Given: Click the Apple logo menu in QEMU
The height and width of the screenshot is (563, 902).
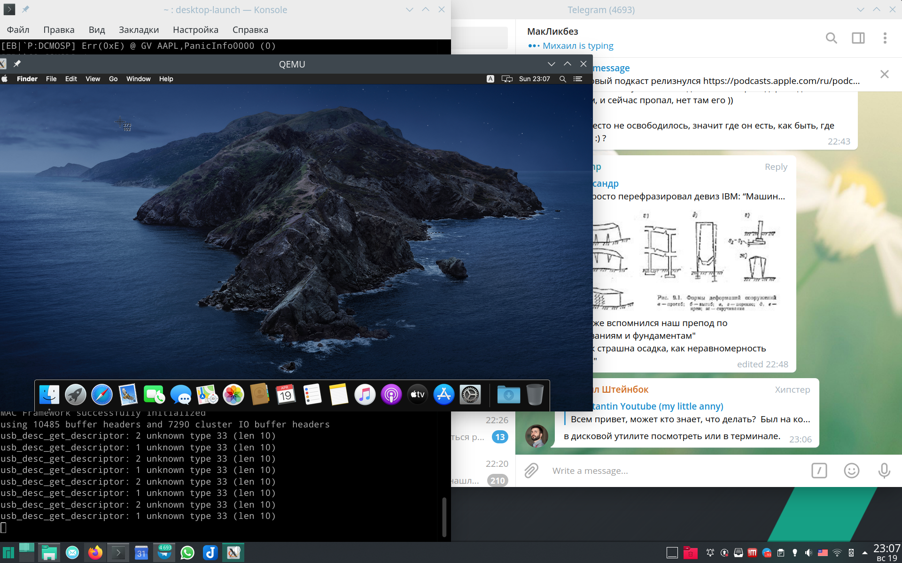Looking at the screenshot, I should [x=5, y=79].
